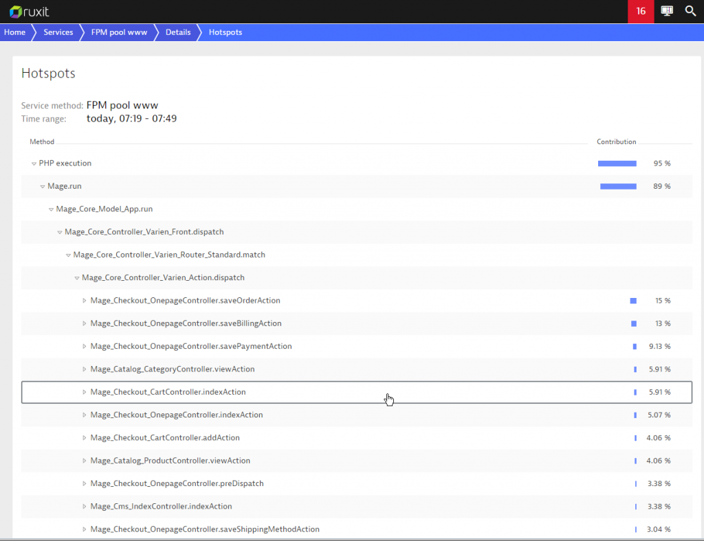The width and height of the screenshot is (704, 541).
Task: Click the 13 % contribution value
Action: click(663, 323)
